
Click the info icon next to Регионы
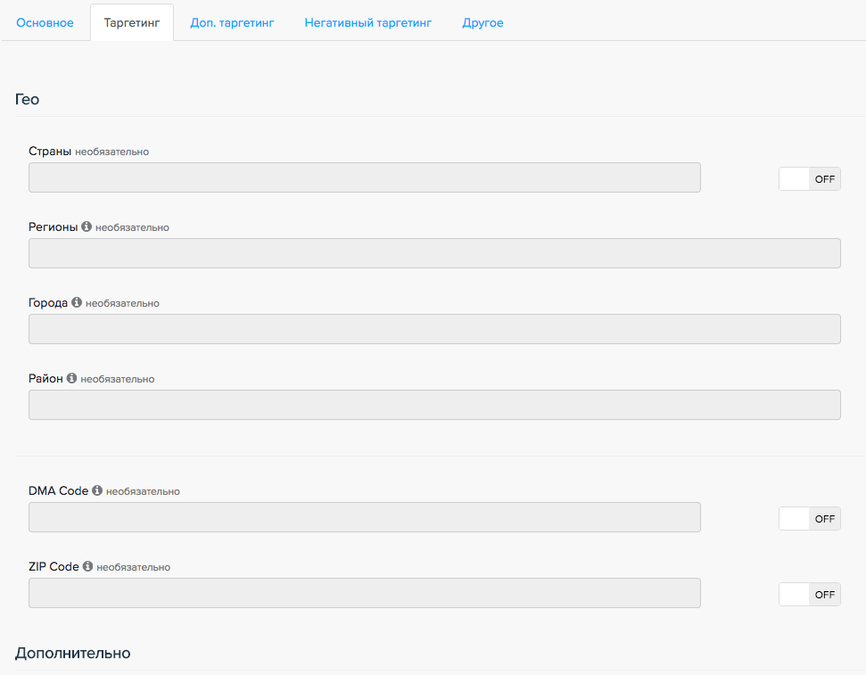(87, 227)
